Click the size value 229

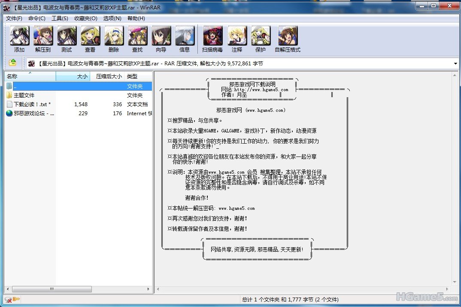(x=83, y=113)
